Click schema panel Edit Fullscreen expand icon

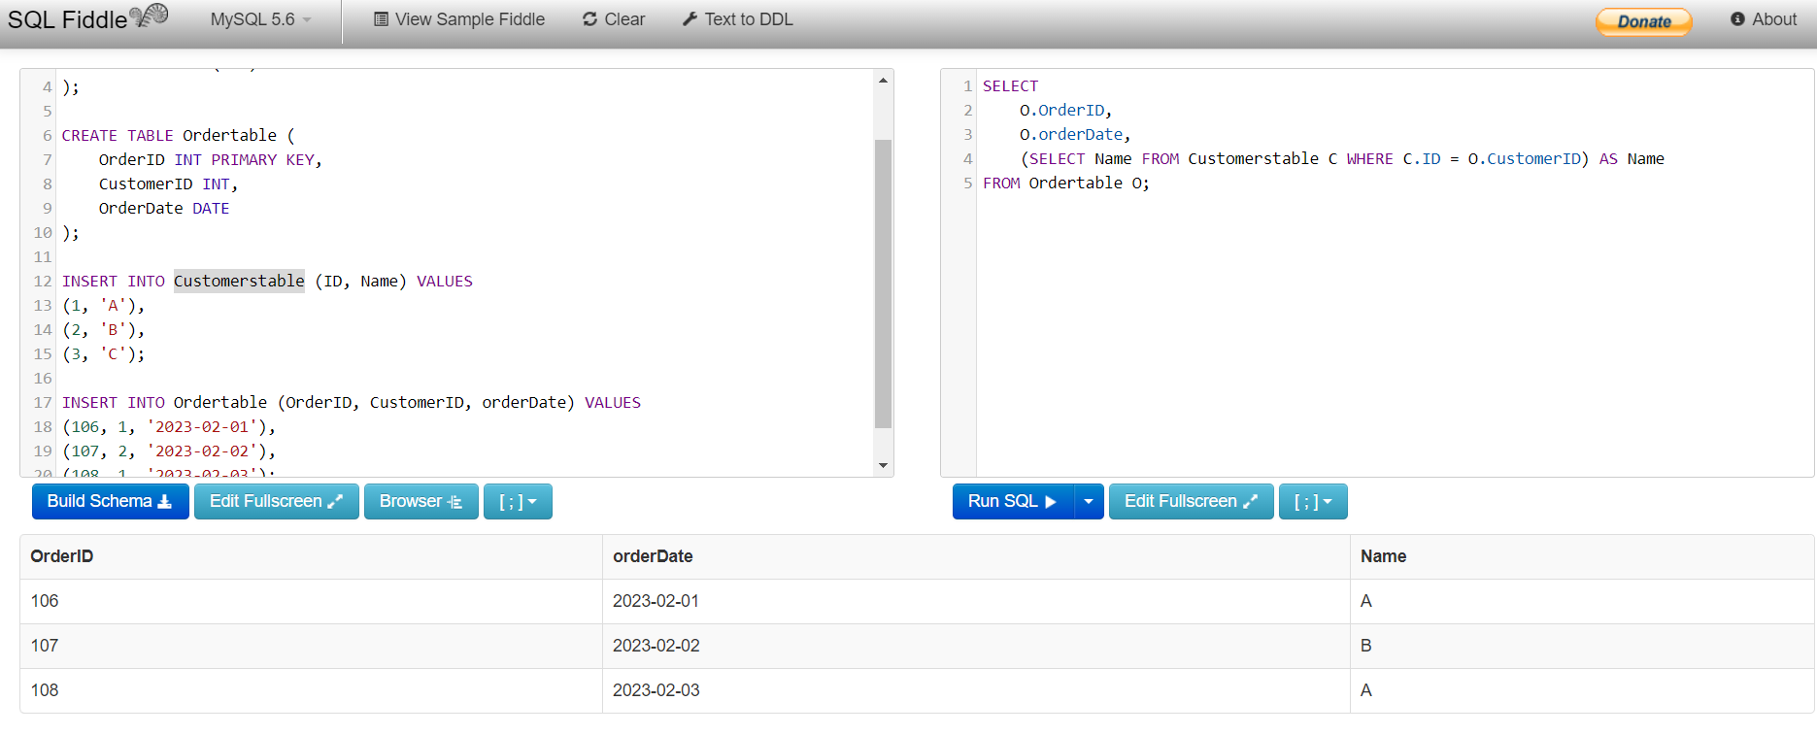tap(336, 501)
